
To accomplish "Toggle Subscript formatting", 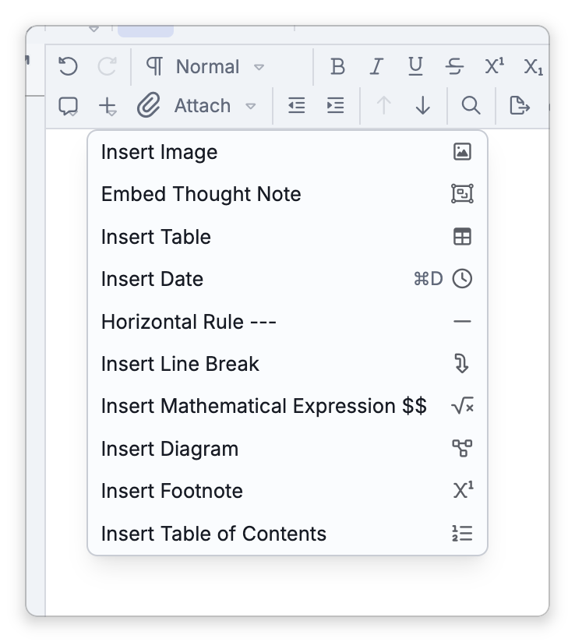I will click(533, 66).
